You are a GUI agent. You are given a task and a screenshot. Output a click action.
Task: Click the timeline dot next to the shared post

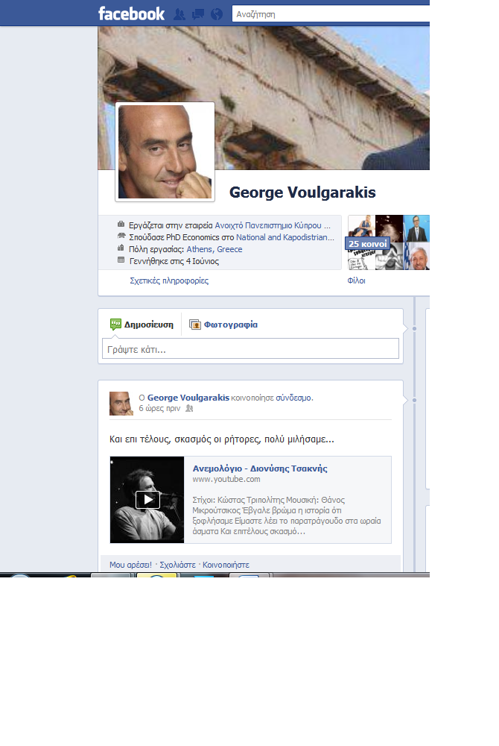414,401
